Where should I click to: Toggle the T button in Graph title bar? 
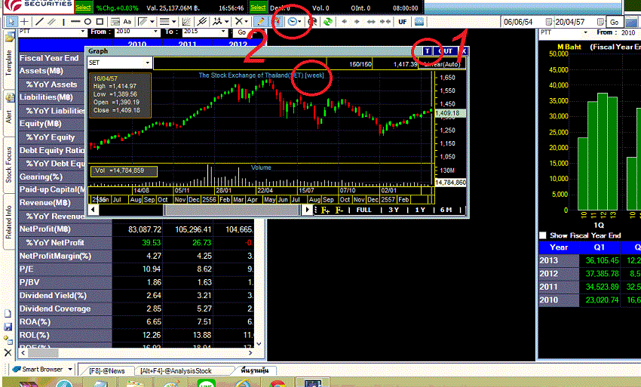pyautogui.click(x=427, y=51)
